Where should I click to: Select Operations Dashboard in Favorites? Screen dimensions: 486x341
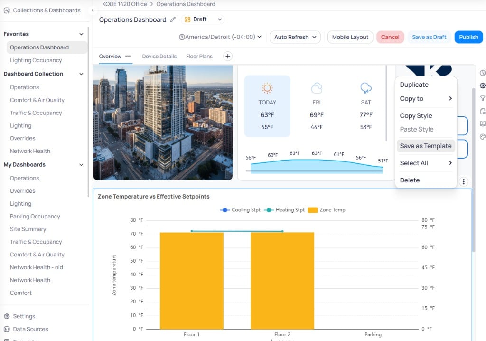coord(47,47)
